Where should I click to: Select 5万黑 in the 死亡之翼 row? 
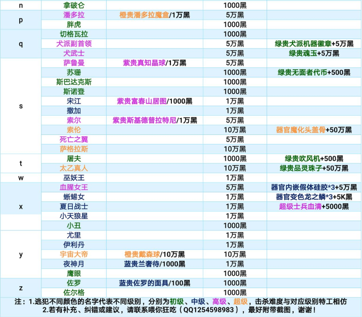pos(235,139)
